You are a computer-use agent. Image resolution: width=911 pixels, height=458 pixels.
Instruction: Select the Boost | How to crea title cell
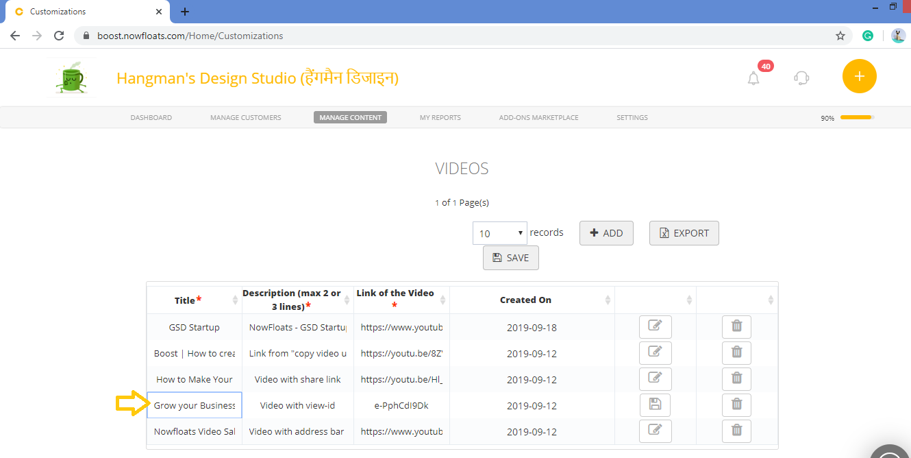[x=195, y=353]
